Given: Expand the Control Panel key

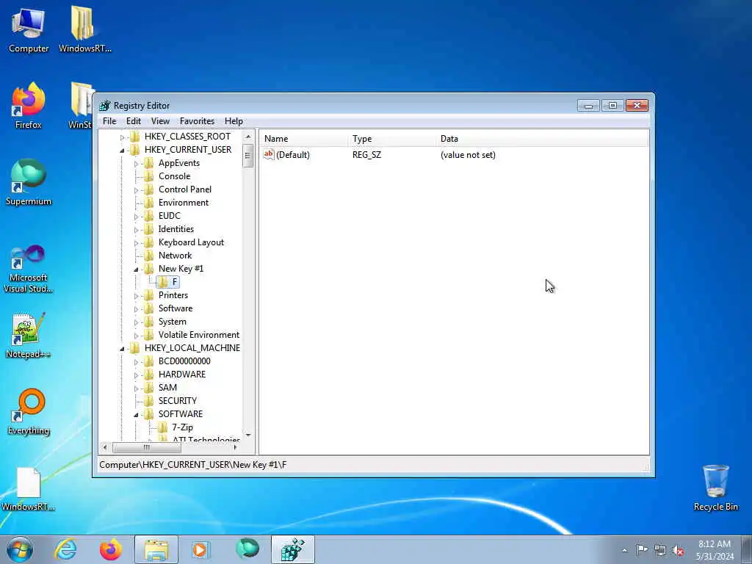Looking at the screenshot, I should click(x=136, y=190).
